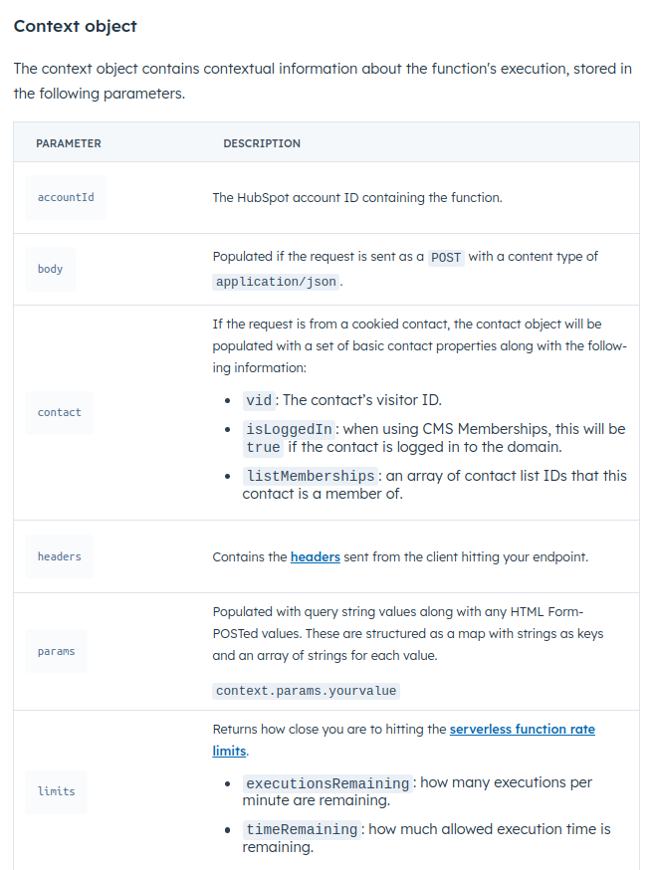The width and height of the screenshot is (654, 870).
Task: Select the executionsRemaining code term
Action: tap(327, 783)
